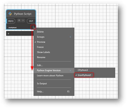
Task: Select the OUT output port
Action: pyautogui.click(x=31, y=21)
